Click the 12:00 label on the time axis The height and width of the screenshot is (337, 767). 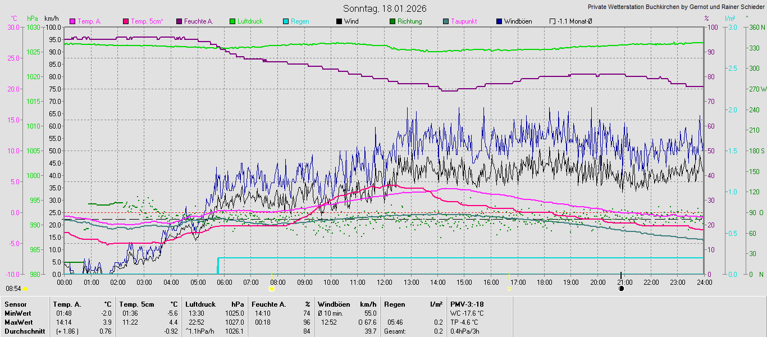(385, 282)
